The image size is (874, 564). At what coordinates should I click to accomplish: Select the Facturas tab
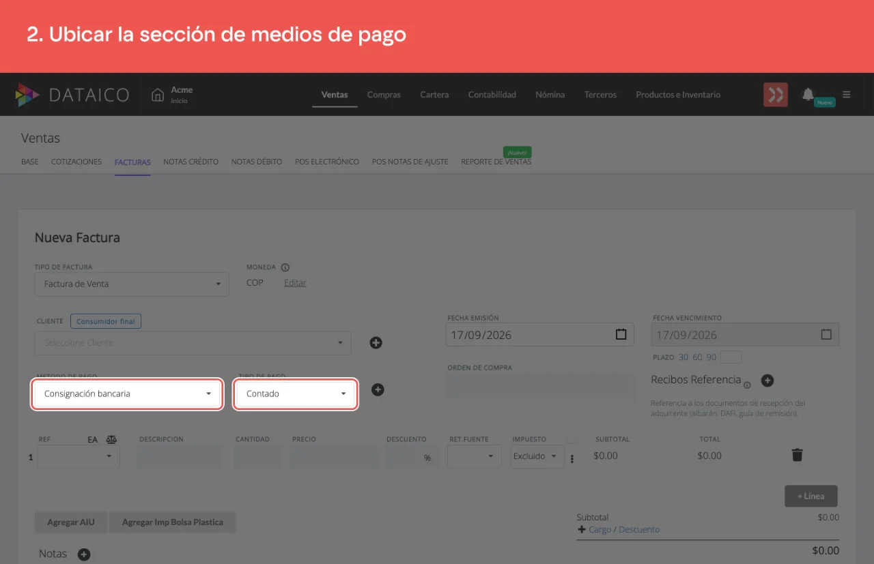pos(132,162)
